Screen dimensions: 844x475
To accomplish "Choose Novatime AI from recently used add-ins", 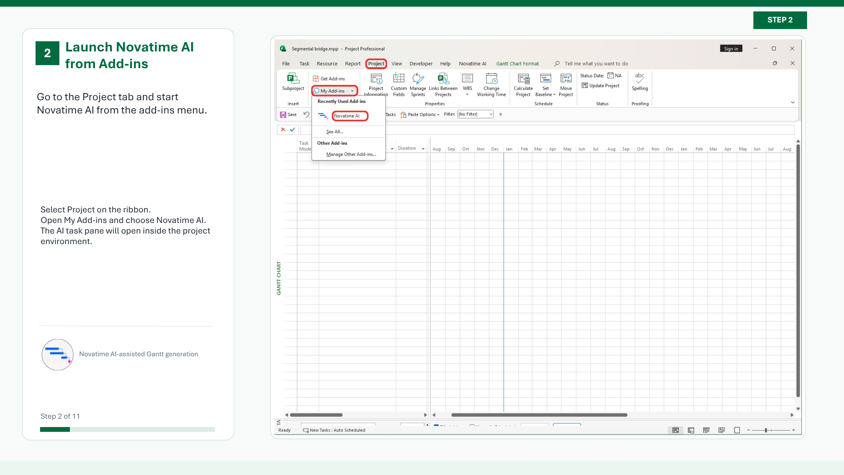I will 349,116.
